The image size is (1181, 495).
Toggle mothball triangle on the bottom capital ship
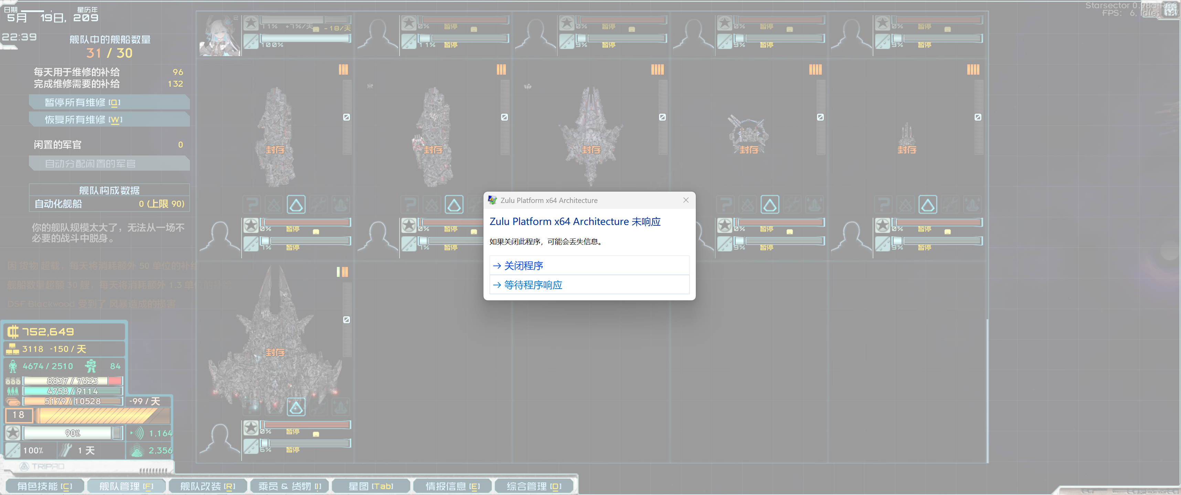point(296,407)
